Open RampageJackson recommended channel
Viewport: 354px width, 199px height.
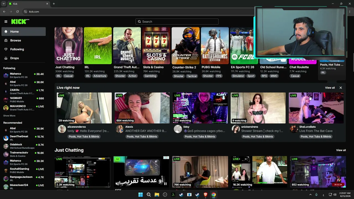24,178
